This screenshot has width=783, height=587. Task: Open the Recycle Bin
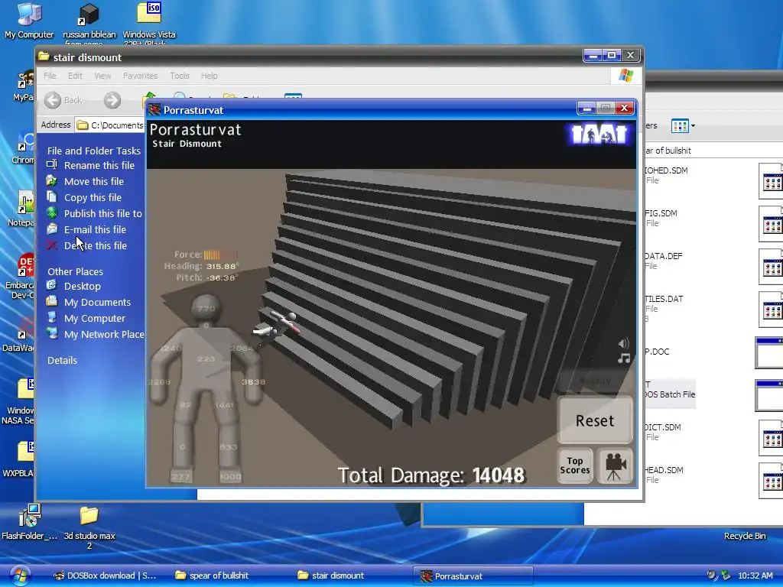[x=745, y=536]
